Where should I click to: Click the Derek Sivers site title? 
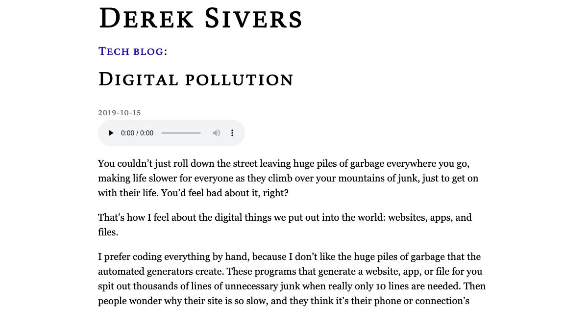200,19
